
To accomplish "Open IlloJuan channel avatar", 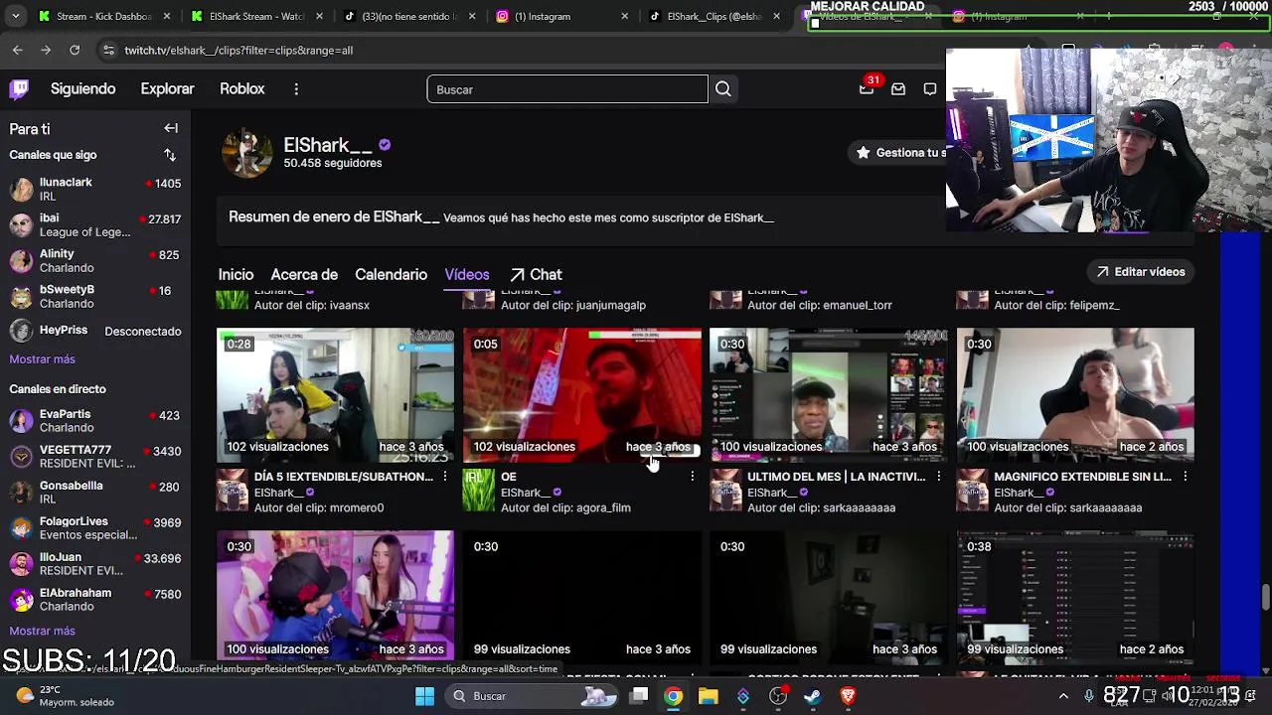I will (x=21, y=564).
